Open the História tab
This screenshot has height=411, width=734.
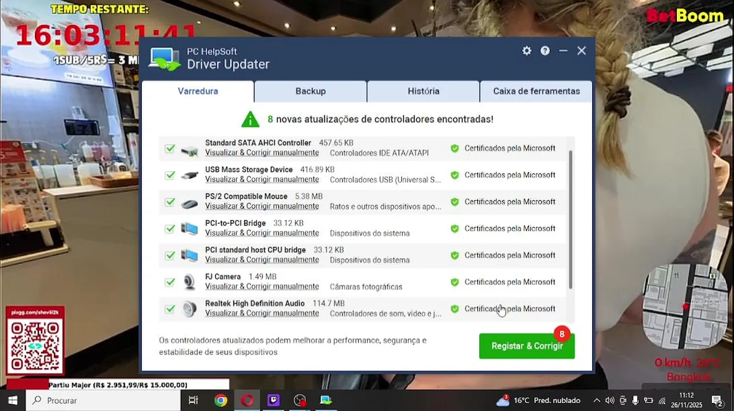[424, 91]
